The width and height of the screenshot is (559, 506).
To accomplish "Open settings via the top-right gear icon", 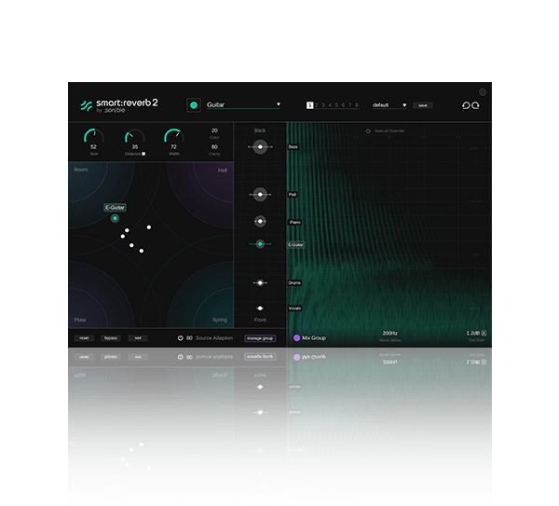I will point(483,92).
